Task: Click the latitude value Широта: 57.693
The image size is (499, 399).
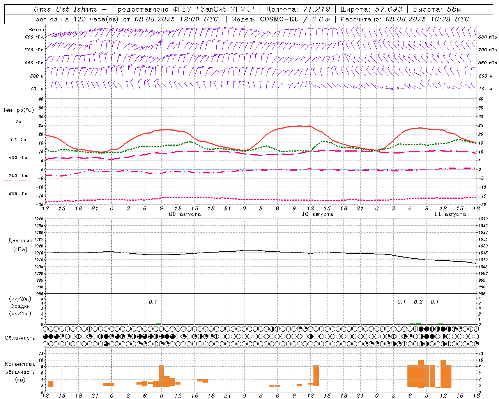Action: tap(371, 9)
